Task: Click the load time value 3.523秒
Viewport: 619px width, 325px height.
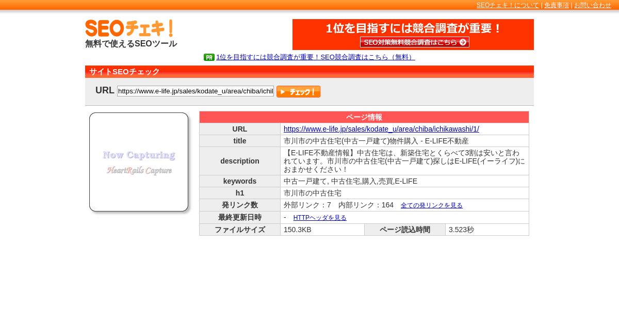Action: [x=461, y=230]
